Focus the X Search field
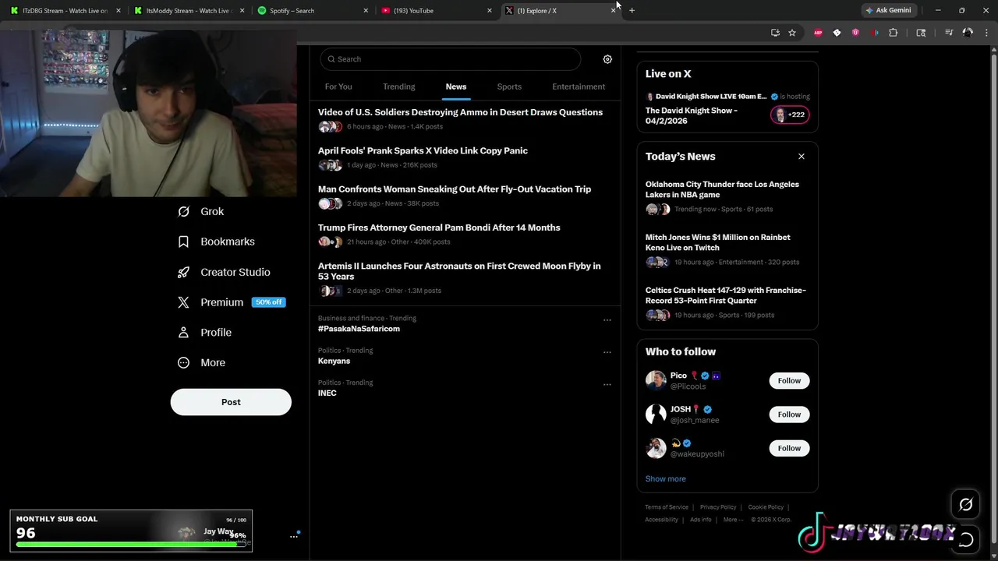Screen dimensions: 998x561 pos(451,59)
